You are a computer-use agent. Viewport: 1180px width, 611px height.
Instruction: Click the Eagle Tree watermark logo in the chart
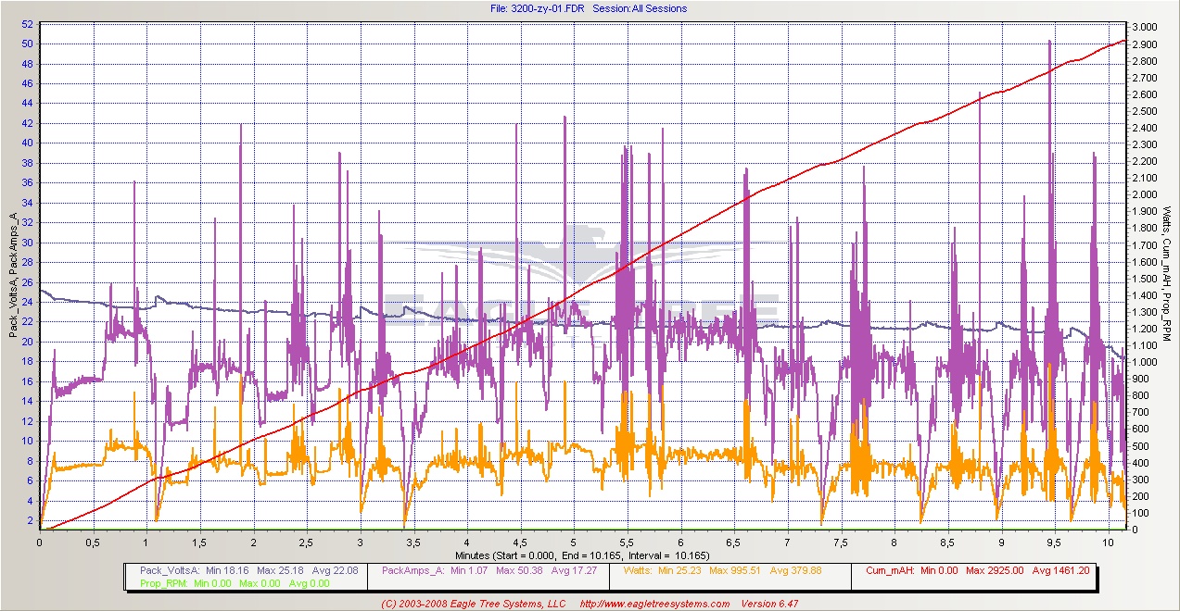pos(582,278)
